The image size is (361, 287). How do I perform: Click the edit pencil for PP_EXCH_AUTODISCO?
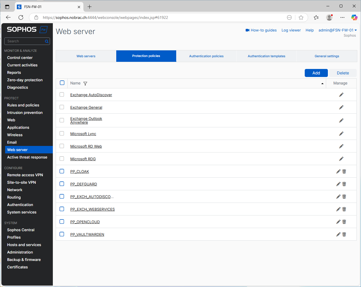click(x=338, y=197)
